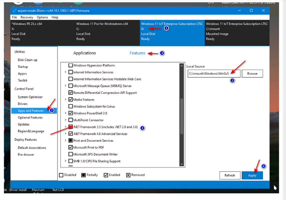Check SMB 1.0/CIFS File Sharing Support
The image size is (286, 200).
click(70, 161)
